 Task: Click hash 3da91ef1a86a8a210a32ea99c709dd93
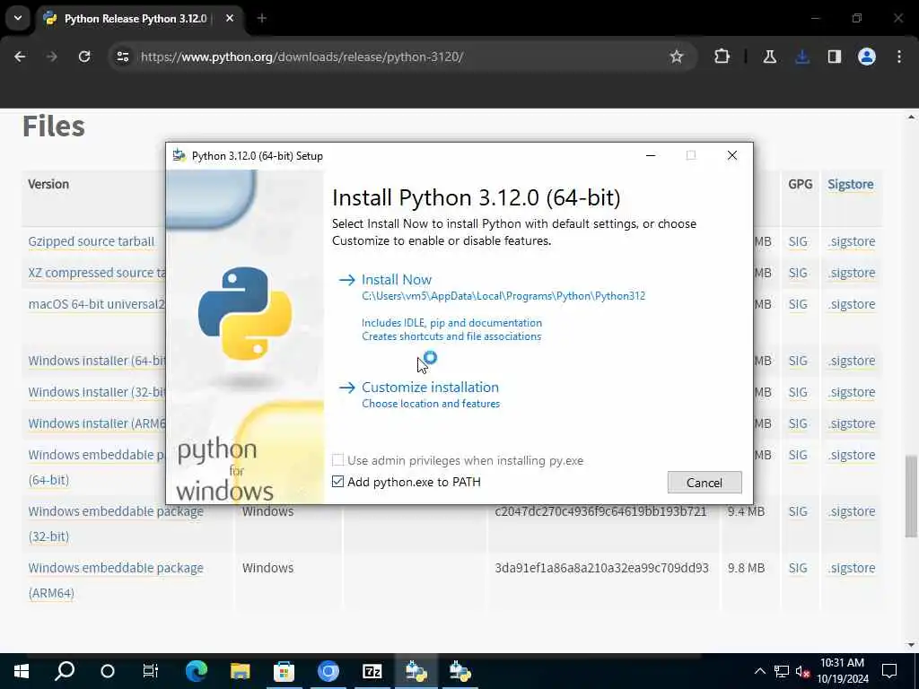point(601,568)
